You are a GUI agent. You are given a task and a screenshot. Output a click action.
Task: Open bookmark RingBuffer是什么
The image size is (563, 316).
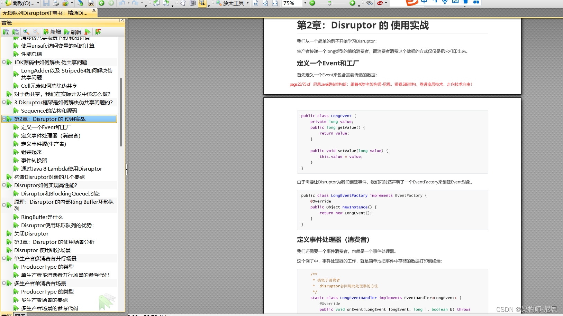pyautogui.click(x=42, y=217)
